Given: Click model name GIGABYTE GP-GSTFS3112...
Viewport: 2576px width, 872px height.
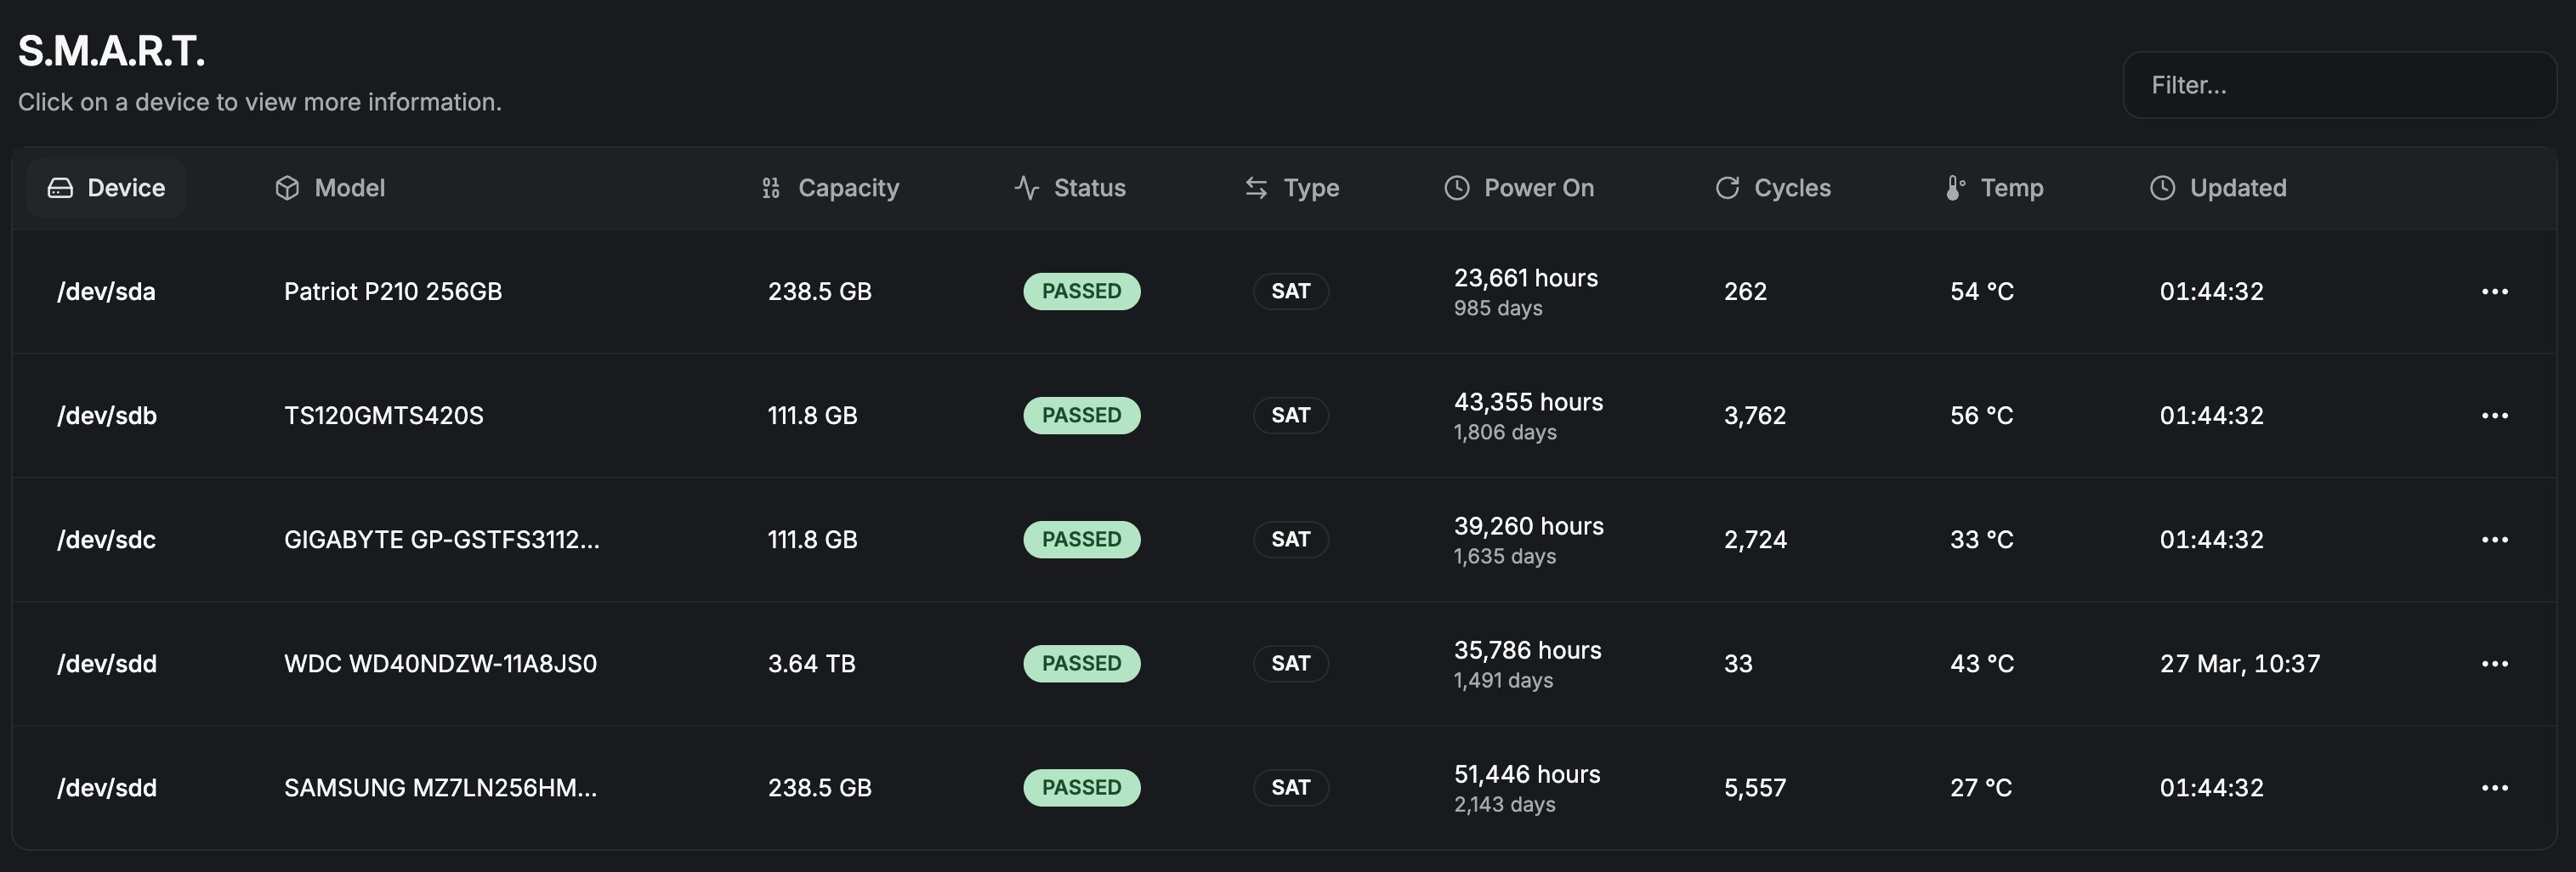Looking at the screenshot, I should tap(442, 539).
